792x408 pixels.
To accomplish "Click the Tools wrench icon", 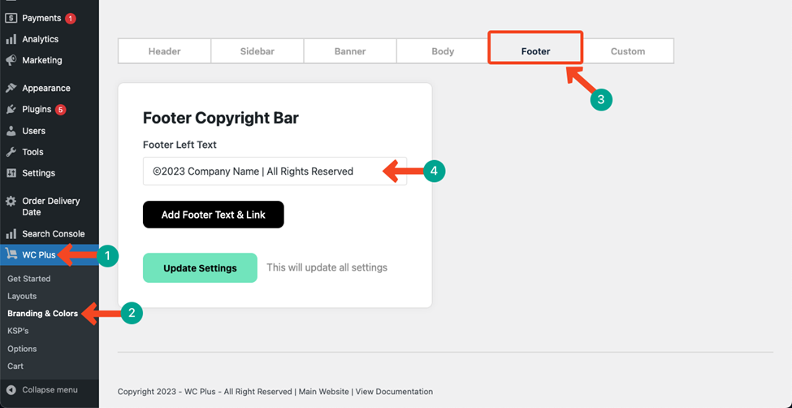I will [x=11, y=152].
